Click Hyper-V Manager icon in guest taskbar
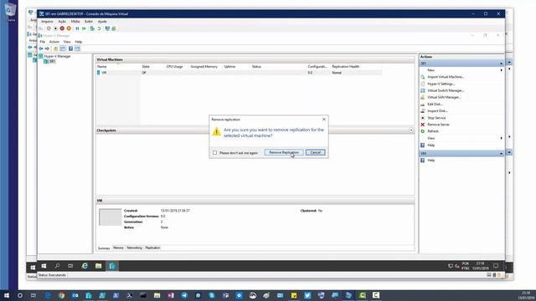The width and height of the screenshot is (536, 301). coord(112,266)
